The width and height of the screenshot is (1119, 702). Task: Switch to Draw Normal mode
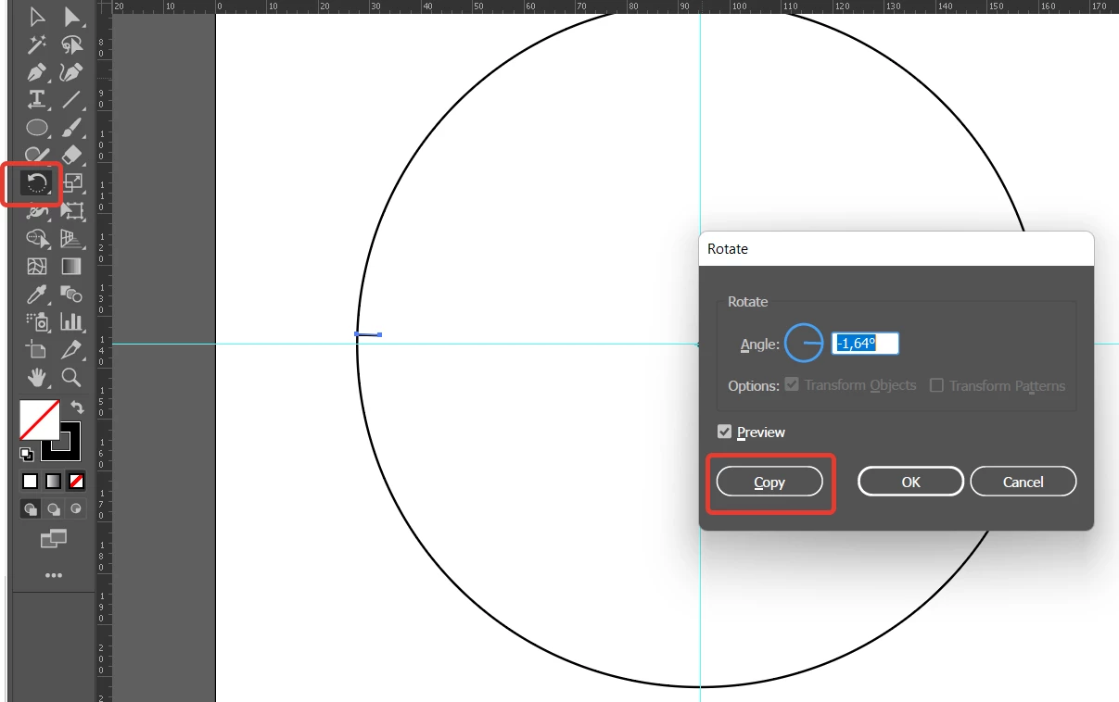(31, 508)
